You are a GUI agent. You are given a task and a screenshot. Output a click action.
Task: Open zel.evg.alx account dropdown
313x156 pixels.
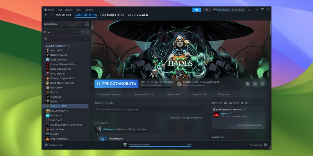[x=229, y=10]
